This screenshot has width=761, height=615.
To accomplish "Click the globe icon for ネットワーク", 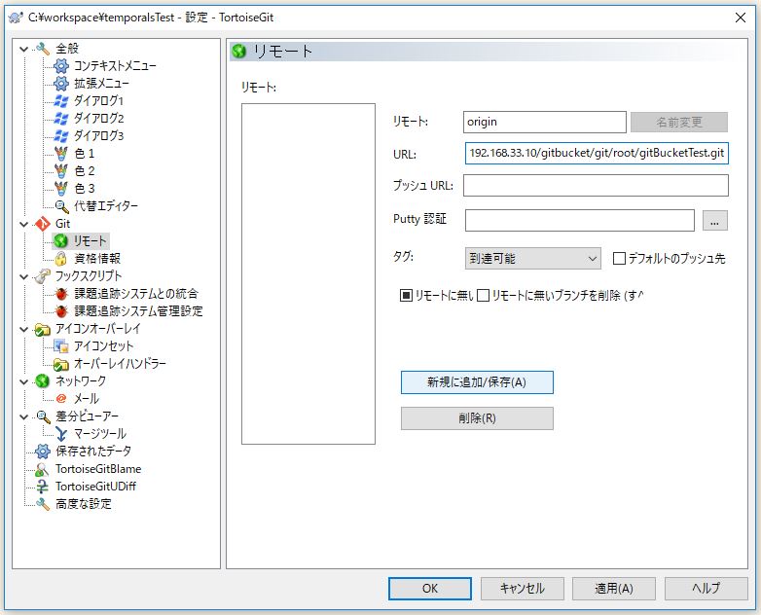I will (x=43, y=381).
